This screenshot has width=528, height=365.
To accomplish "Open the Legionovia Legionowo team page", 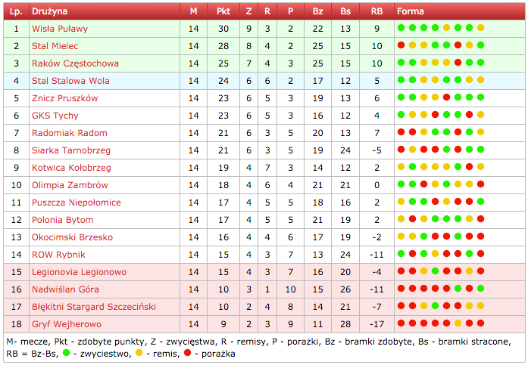I will click(x=79, y=272).
